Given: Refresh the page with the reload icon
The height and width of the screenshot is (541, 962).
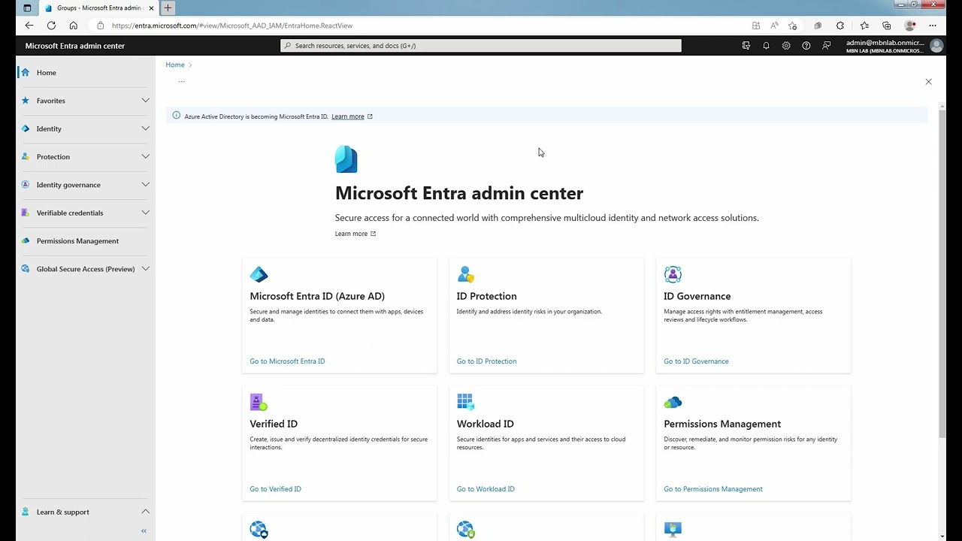Looking at the screenshot, I should pos(51,26).
